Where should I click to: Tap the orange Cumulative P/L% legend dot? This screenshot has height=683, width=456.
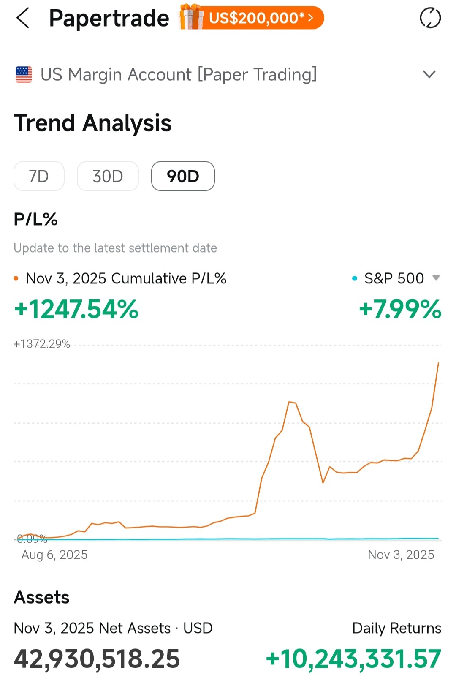pyautogui.click(x=16, y=278)
